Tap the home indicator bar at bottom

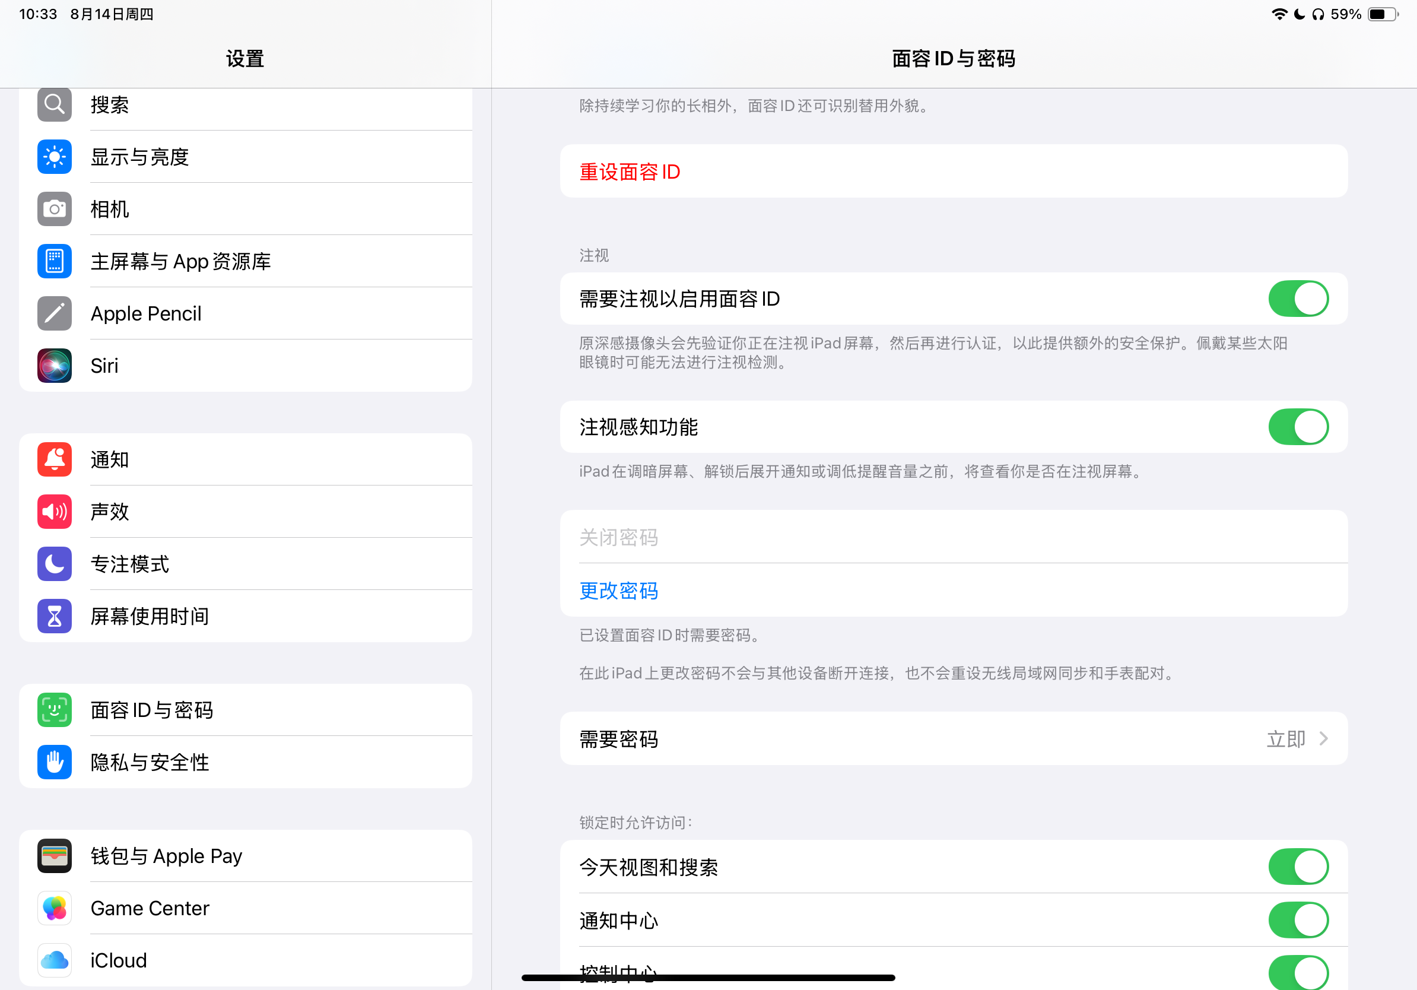[708, 978]
